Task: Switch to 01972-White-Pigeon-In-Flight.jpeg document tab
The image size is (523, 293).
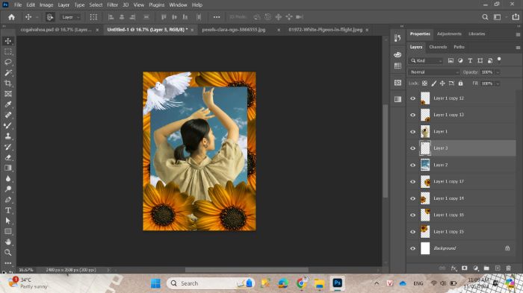Action: pyautogui.click(x=325, y=30)
